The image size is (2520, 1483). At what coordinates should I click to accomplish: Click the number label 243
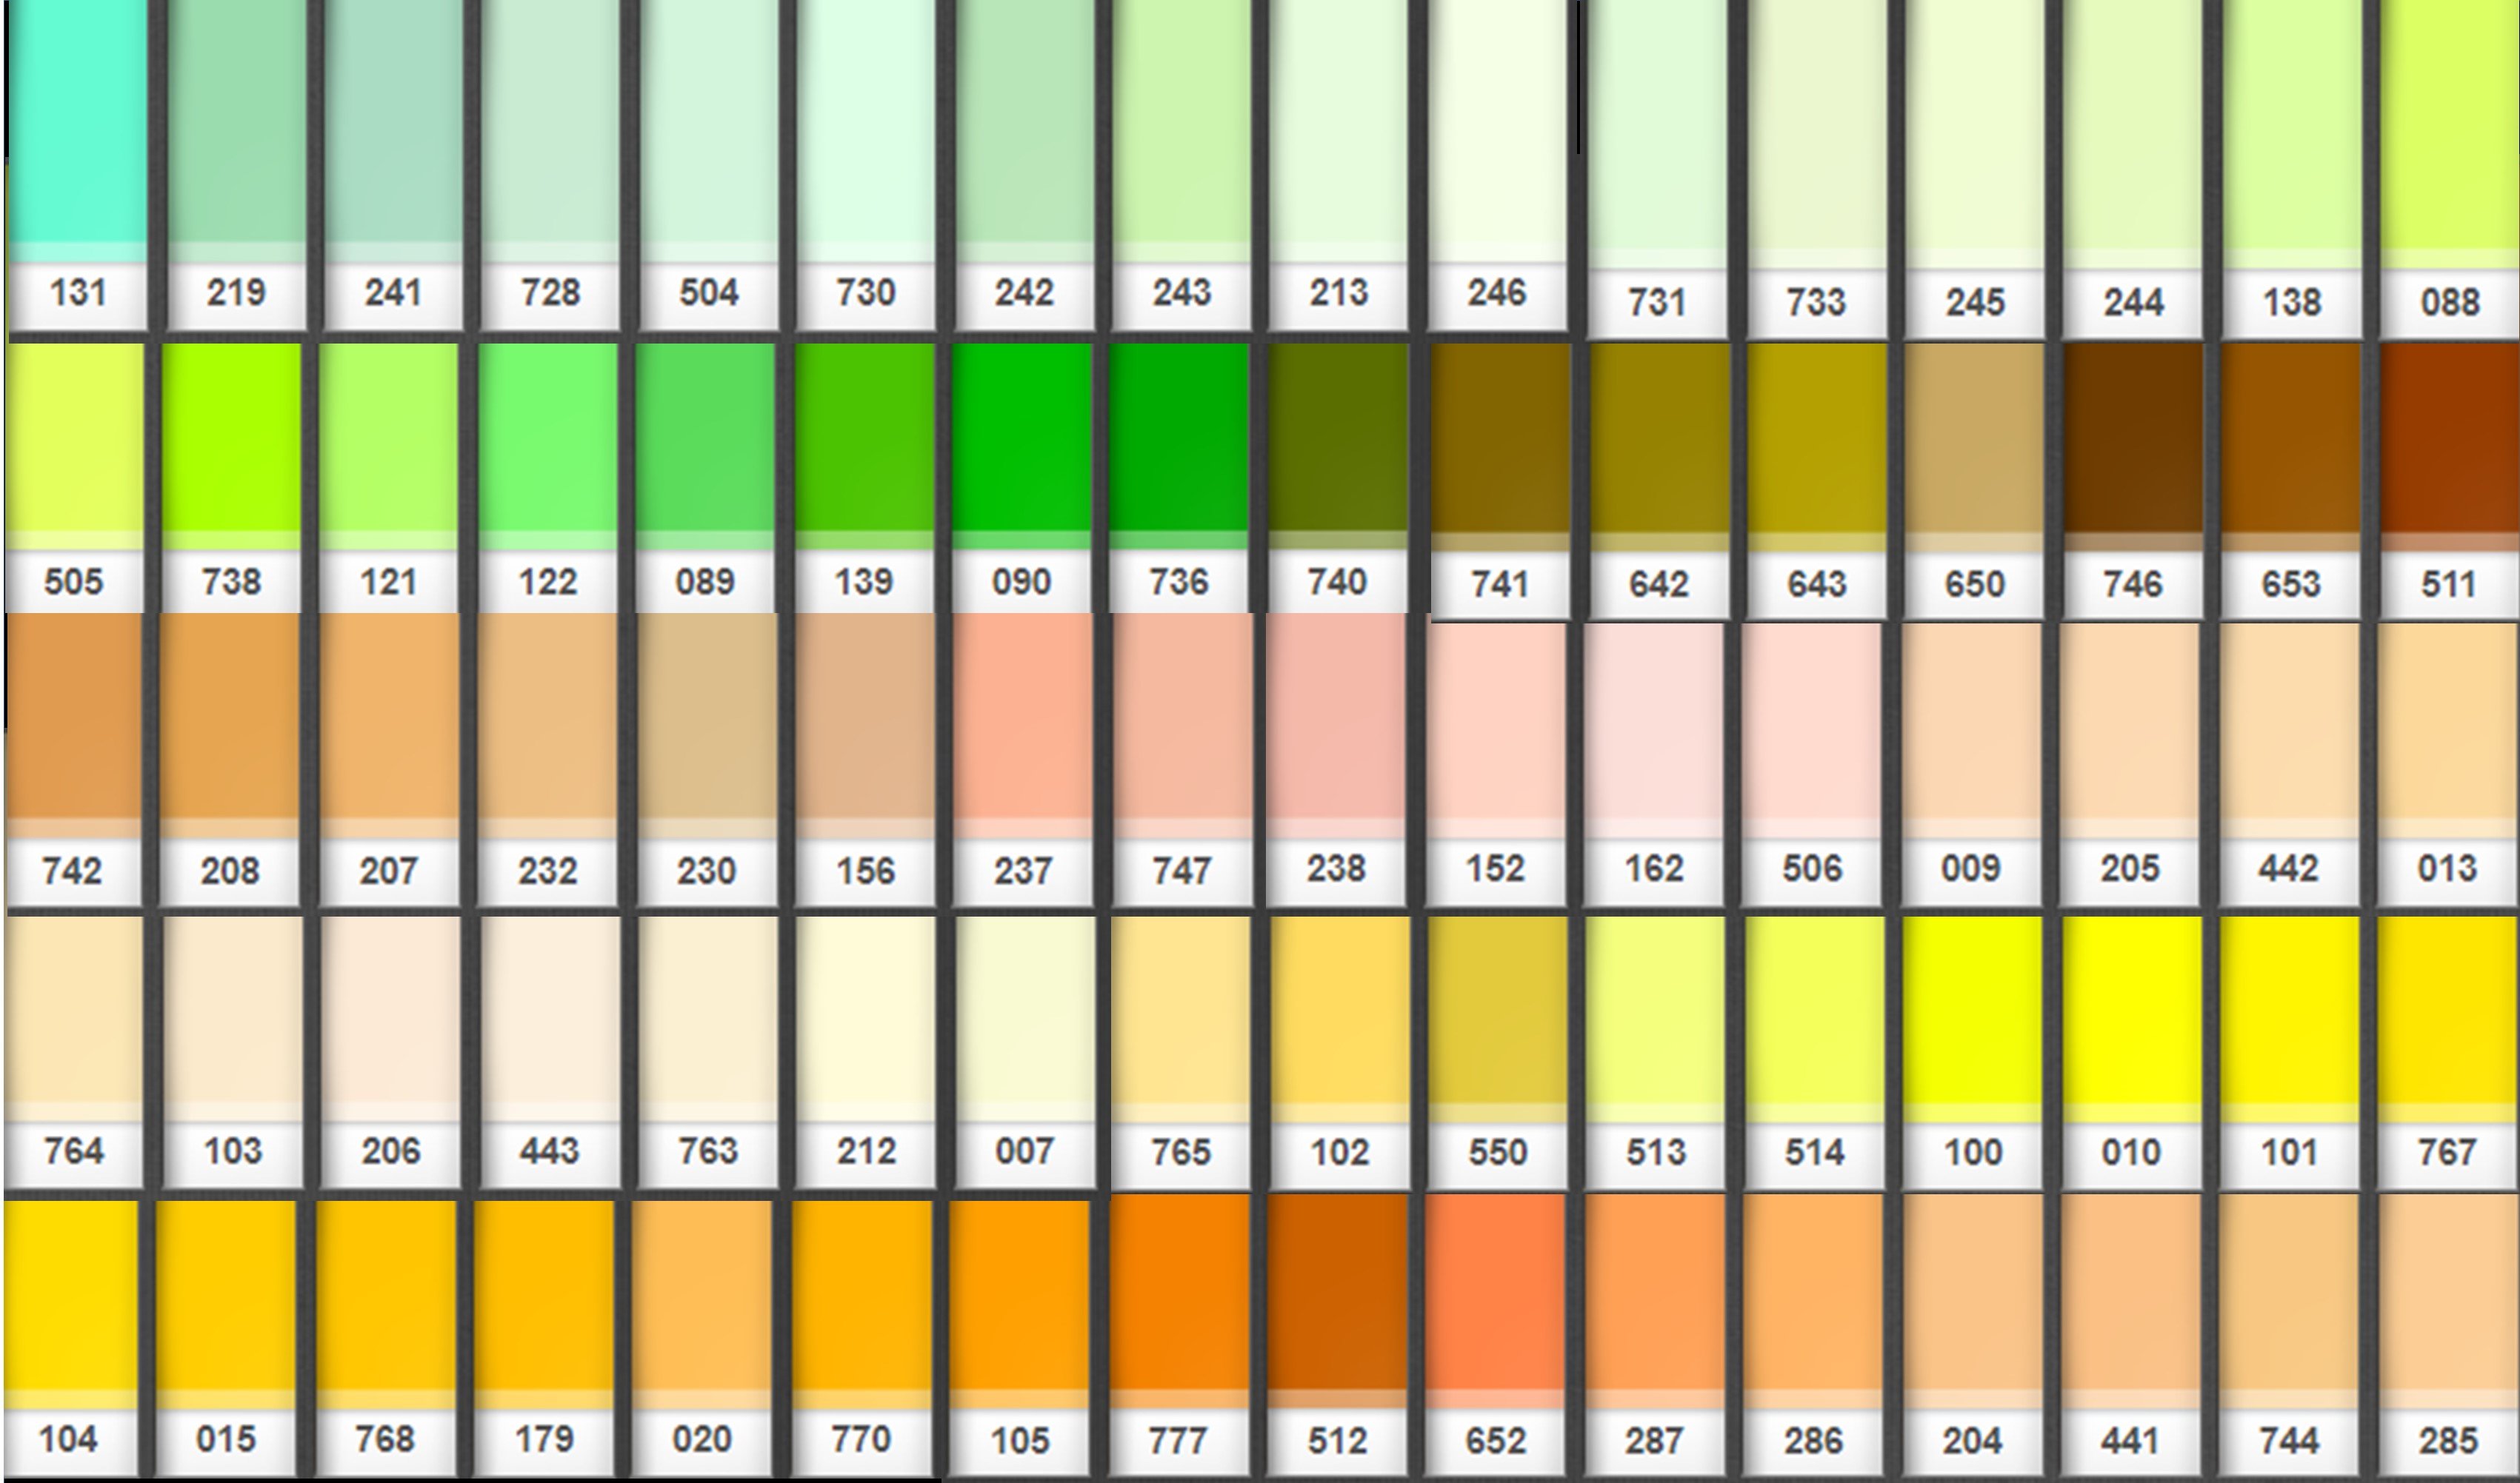pyautogui.click(x=1181, y=292)
